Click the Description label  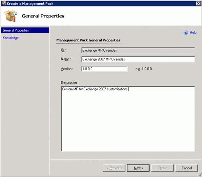(70, 82)
